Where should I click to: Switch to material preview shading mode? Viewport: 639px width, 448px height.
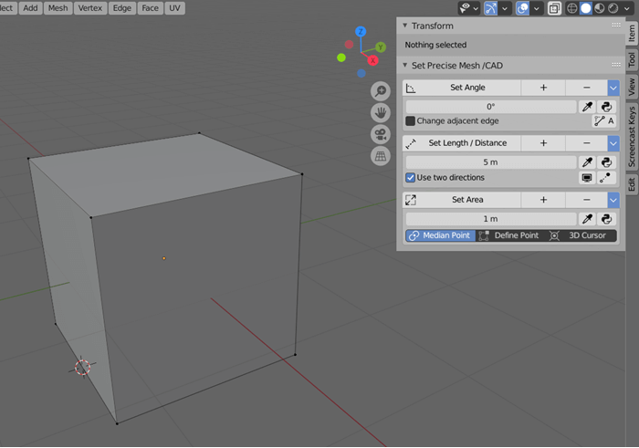[599, 8]
